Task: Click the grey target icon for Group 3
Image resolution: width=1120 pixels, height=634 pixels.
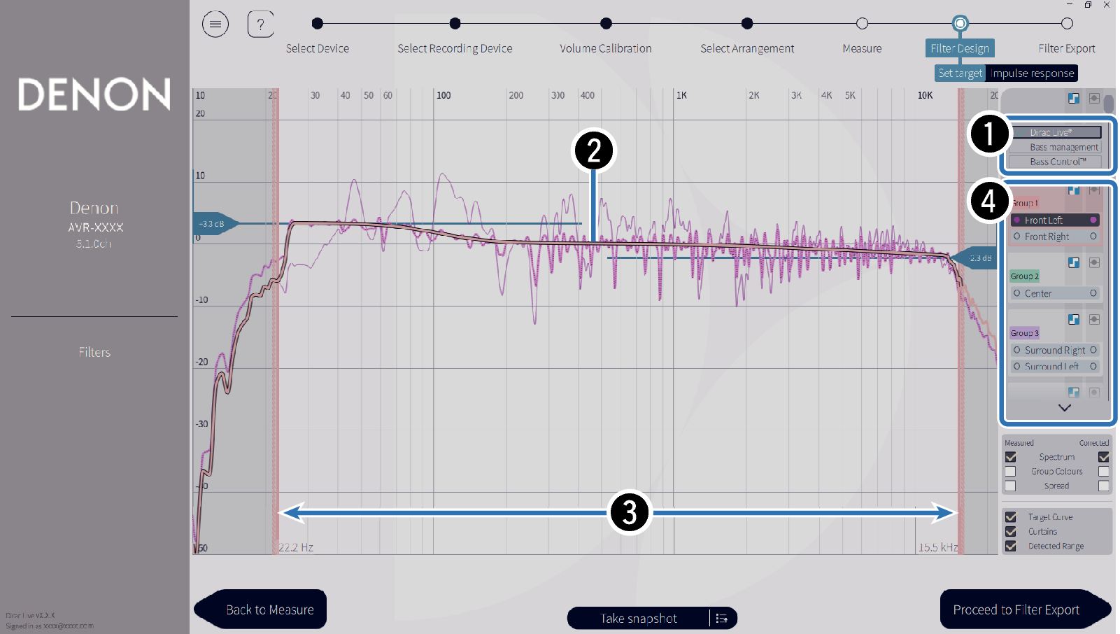Action: pyautogui.click(x=1094, y=319)
